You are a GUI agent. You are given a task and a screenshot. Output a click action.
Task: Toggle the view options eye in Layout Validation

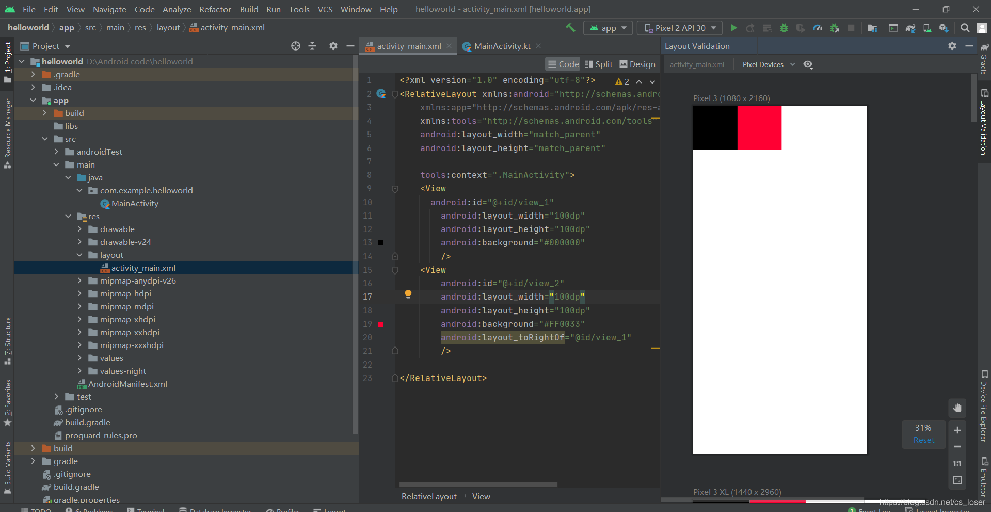coord(808,64)
